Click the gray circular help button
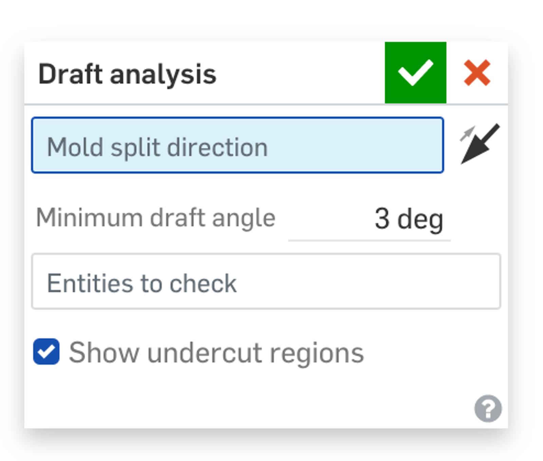 [488, 408]
